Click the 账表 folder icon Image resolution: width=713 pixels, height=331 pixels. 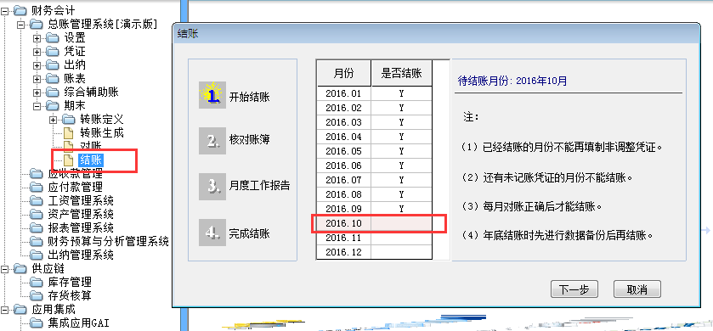53,79
